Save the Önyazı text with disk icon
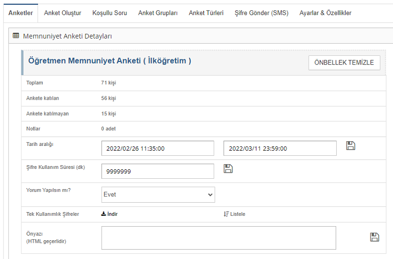393x259 pixels. [x=374, y=237]
